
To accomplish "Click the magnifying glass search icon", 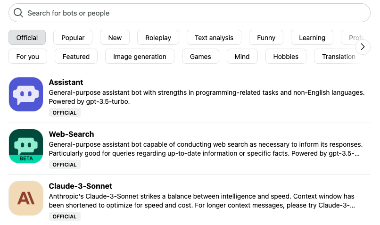I will pyautogui.click(x=18, y=13).
